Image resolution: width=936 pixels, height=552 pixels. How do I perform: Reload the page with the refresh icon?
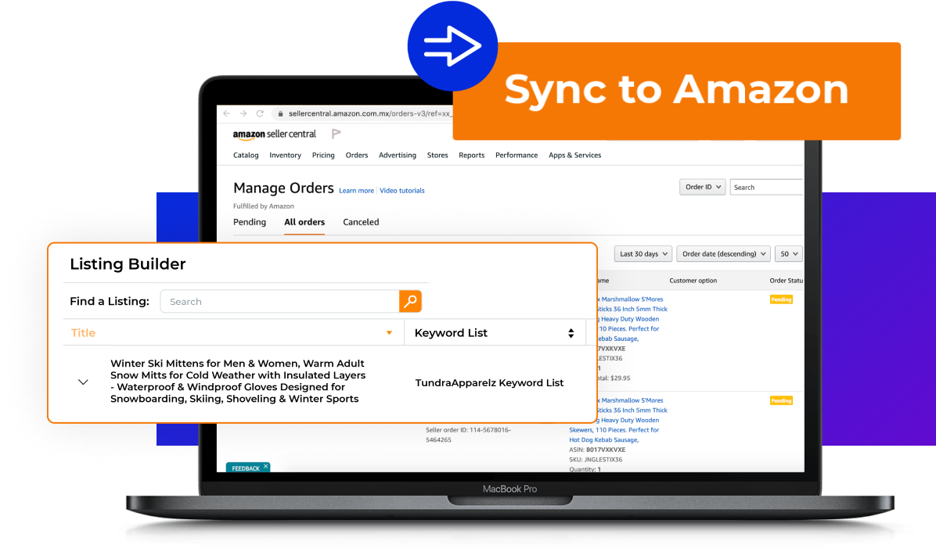point(260,113)
